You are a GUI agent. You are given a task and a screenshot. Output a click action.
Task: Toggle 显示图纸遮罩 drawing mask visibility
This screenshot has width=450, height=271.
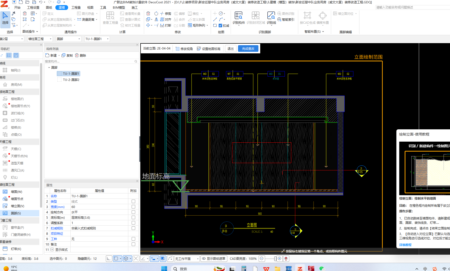(214, 258)
